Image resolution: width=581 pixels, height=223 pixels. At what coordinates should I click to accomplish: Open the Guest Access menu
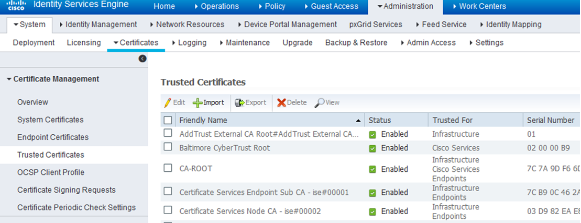pos(331,6)
